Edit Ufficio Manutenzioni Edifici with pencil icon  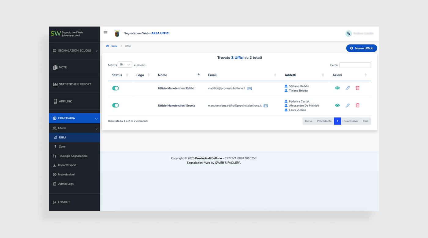[x=348, y=88]
